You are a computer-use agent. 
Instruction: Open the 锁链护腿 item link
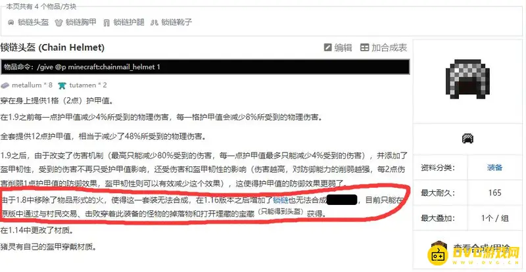pos(129,23)
